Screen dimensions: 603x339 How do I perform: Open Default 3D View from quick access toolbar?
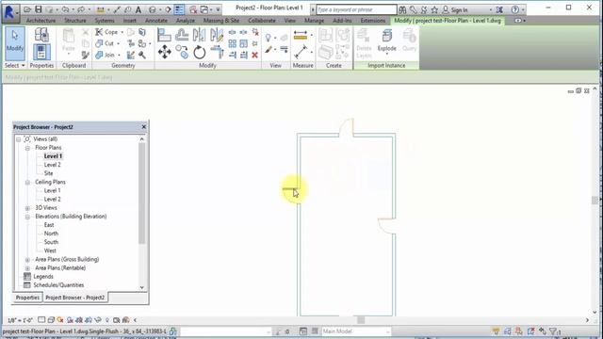[152, 9]
